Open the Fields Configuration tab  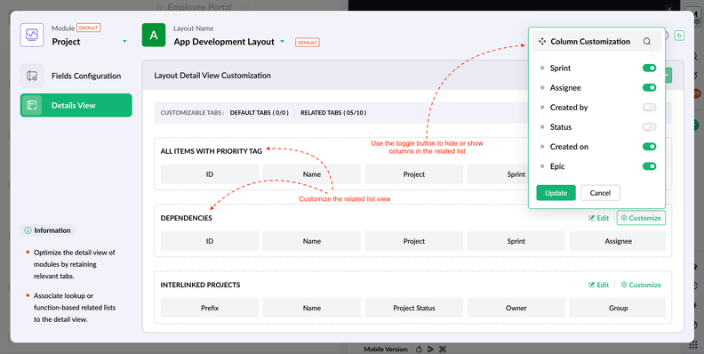76,76
